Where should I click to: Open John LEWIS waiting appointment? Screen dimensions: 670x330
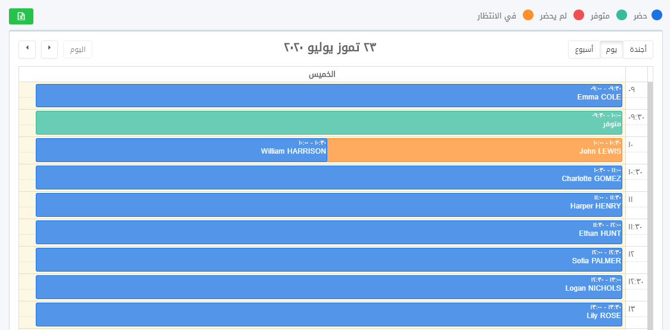tap(474, 150)
